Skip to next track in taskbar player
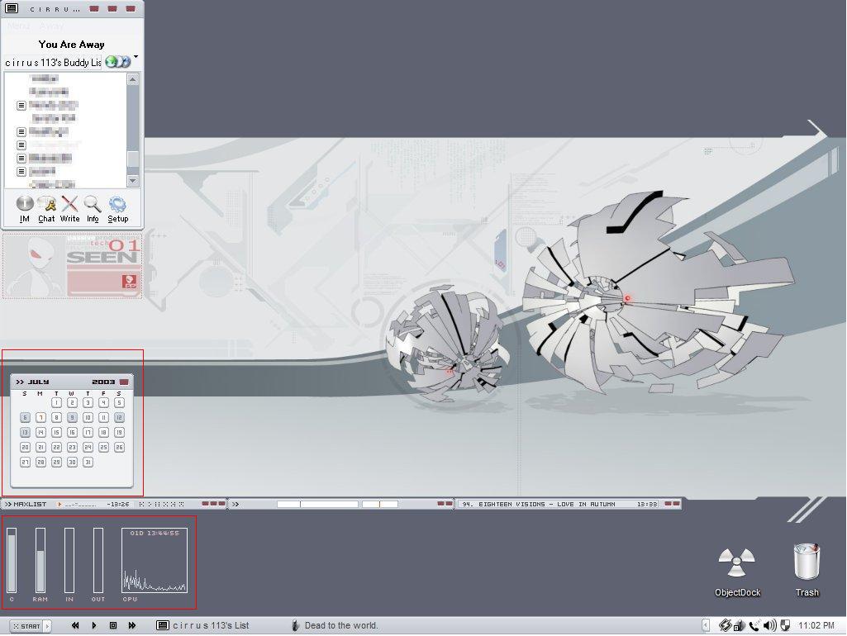This screenshot has width=847, height=636. point(132,625)
